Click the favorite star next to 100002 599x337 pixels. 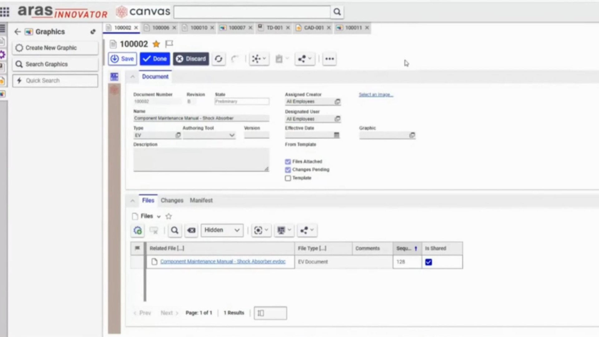click(x=156, y=44)
